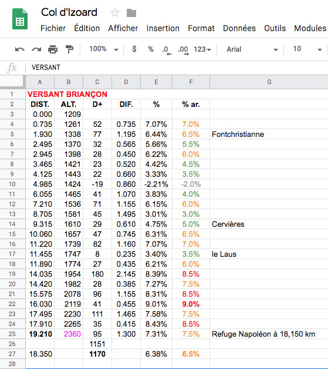The image size is (328, 369).
Task: Click the redo arrow icon
Action: pos(36,49)
